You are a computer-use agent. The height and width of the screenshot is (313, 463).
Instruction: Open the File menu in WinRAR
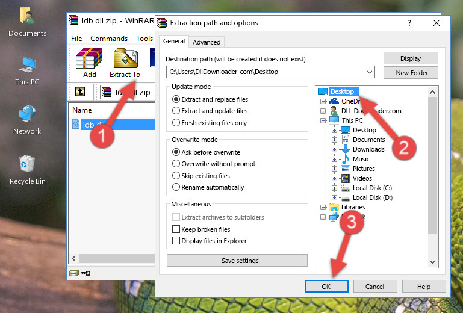click(76, 39)
